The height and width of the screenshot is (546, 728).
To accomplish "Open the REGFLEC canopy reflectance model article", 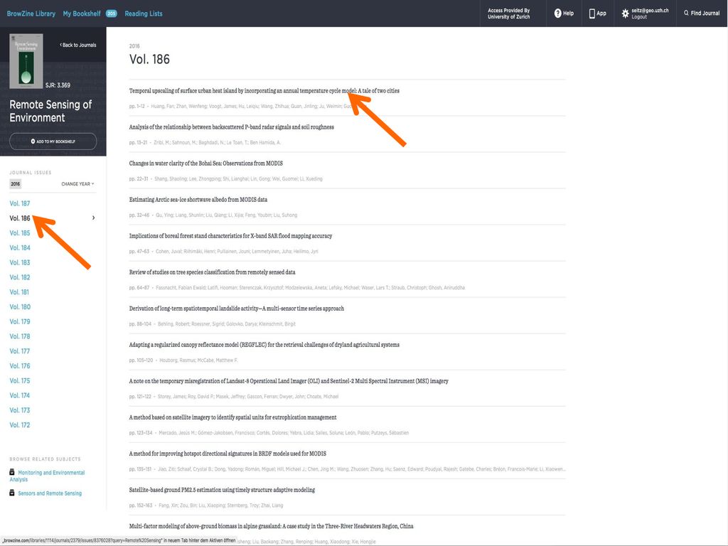I will pyautogui.click(x=264, y=345).
